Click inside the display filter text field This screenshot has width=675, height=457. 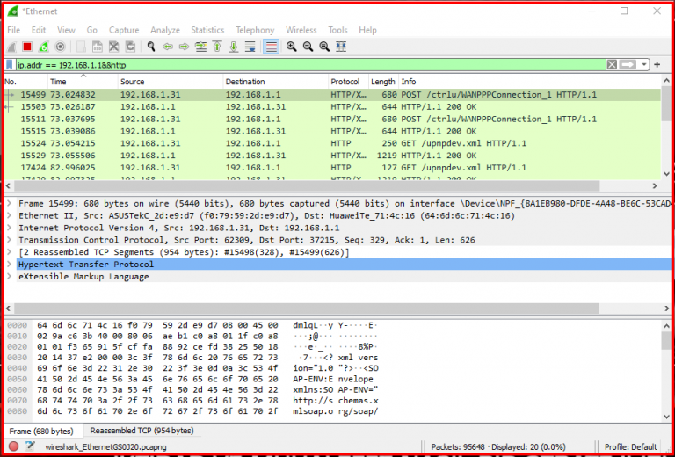310,65
